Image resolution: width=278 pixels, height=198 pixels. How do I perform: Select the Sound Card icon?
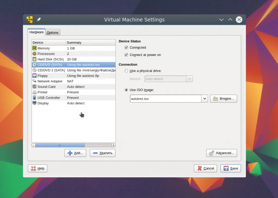[34, 86]
